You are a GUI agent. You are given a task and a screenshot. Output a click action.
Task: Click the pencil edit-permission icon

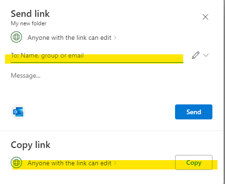coord(196,55)
